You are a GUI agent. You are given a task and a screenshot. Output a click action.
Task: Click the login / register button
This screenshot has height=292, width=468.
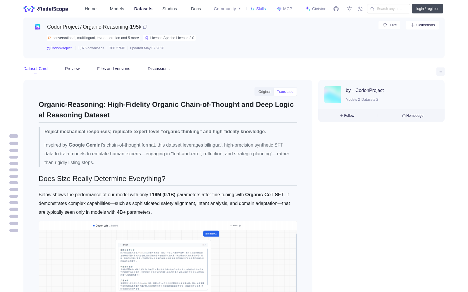427,9
